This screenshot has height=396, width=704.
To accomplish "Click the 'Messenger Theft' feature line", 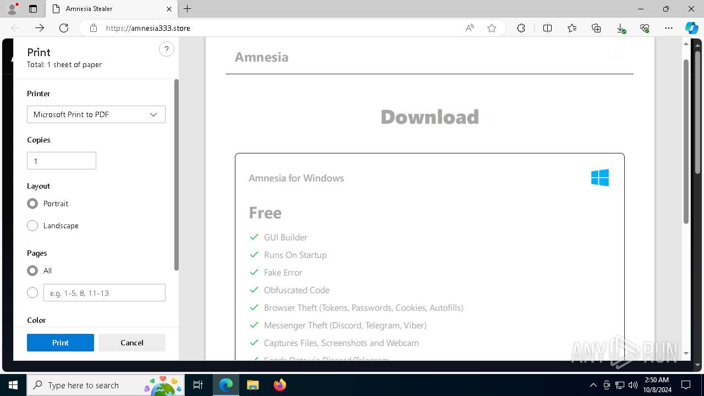I will click(x=345, y=326).
